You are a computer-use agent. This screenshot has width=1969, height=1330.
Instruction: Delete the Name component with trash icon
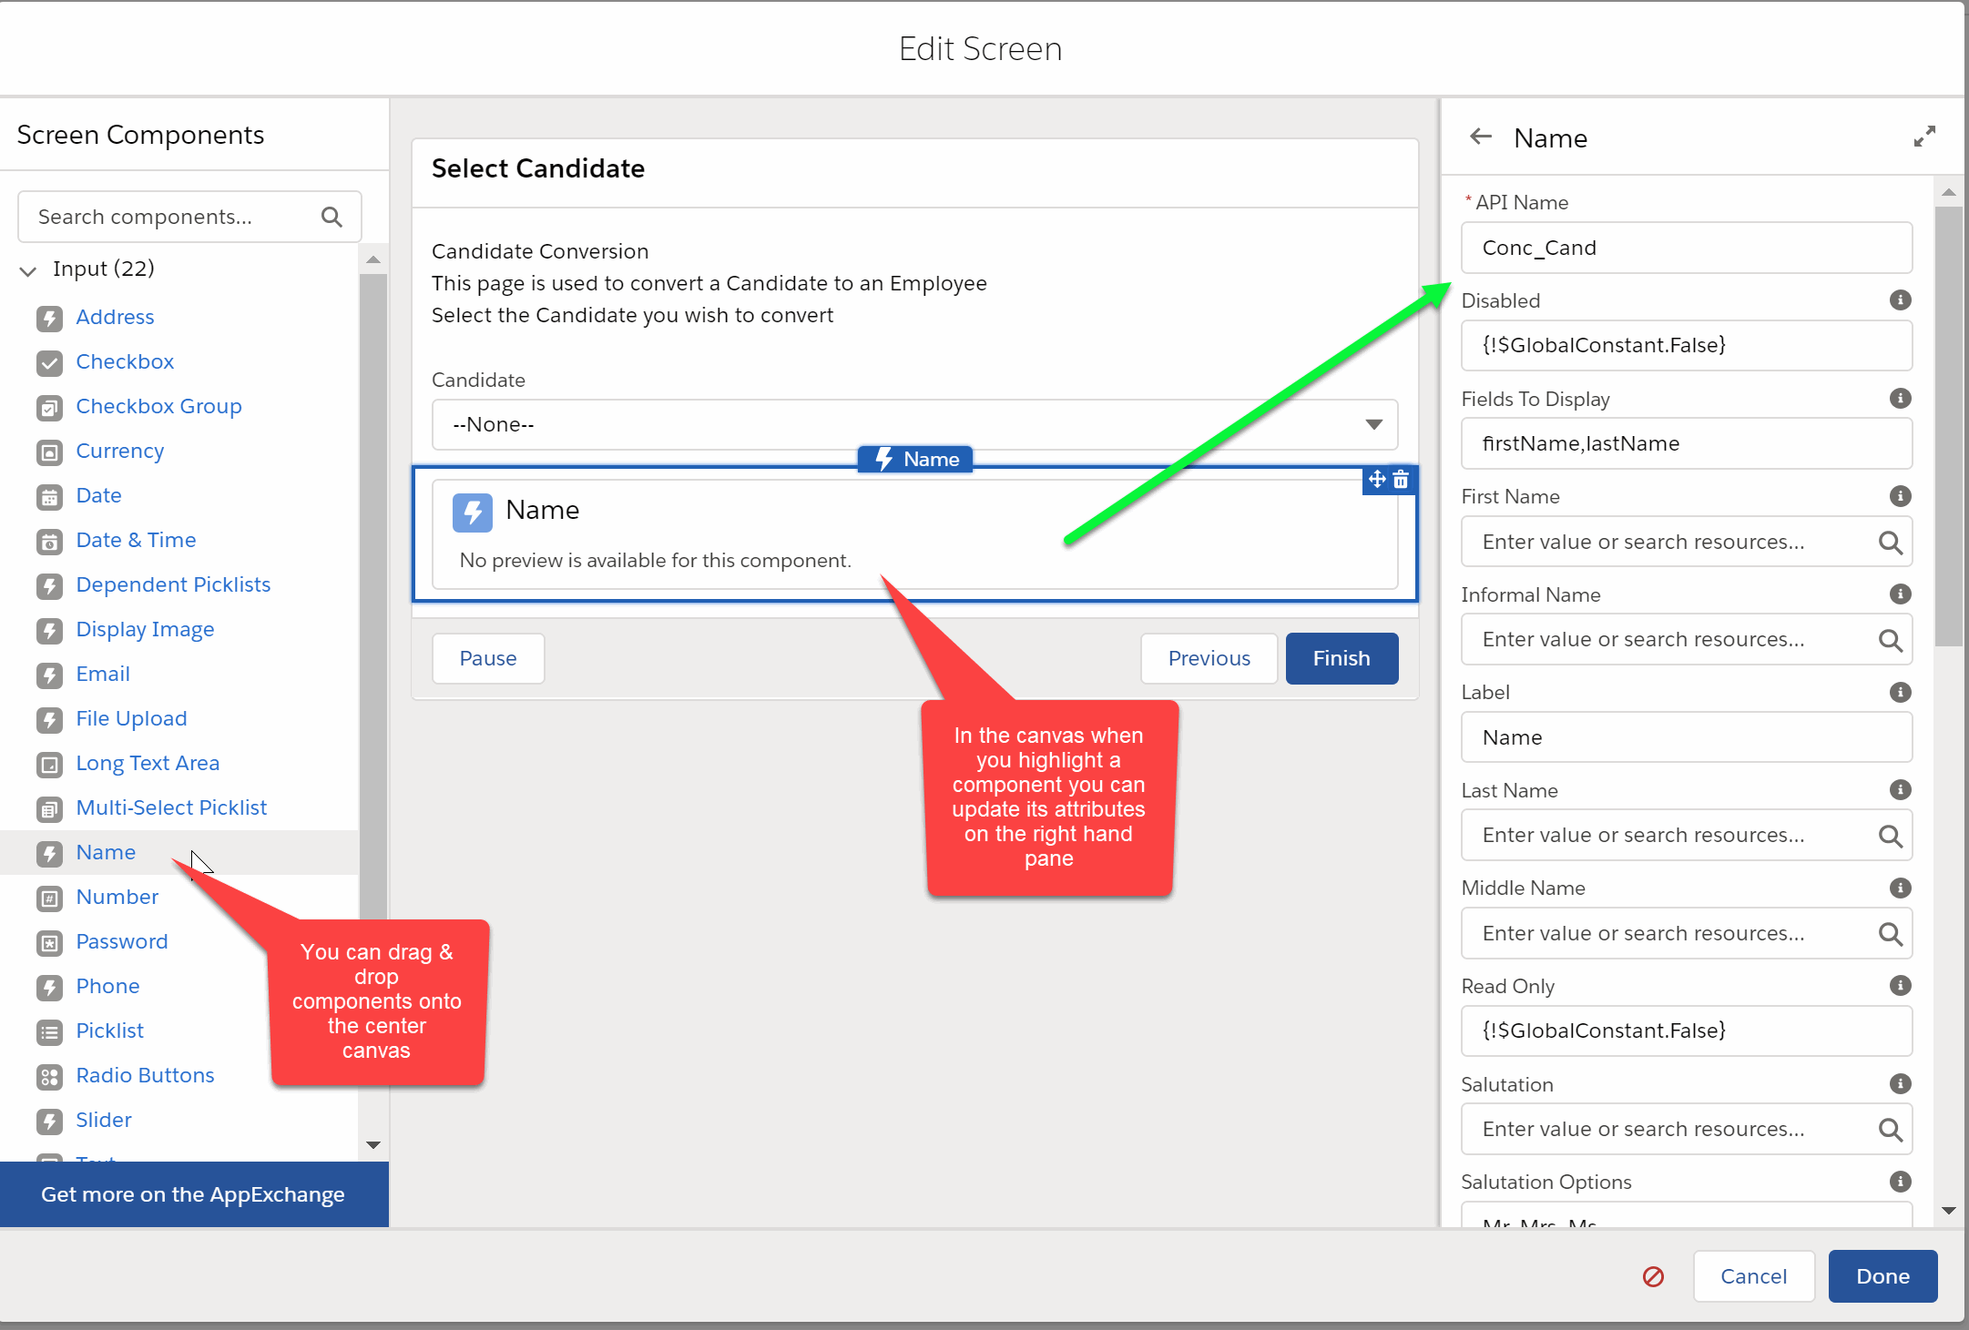point(1401,480)
